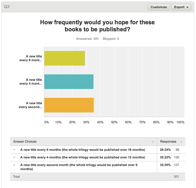
Task: Expand the "every 4 months" table row arrow
Action: pyautogui.click(x=14, y=158)
